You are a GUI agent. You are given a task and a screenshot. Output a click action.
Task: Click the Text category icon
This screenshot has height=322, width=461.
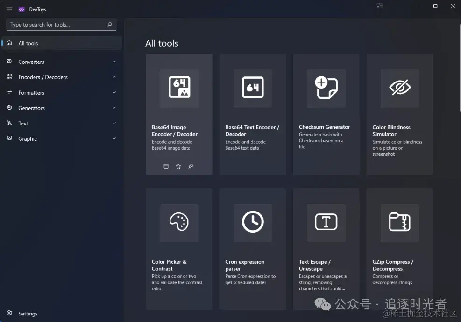pyautogui.click(x=9, y=123)
